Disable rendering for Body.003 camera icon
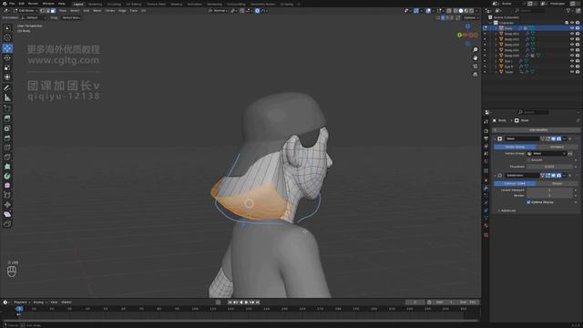 [578, 45]
